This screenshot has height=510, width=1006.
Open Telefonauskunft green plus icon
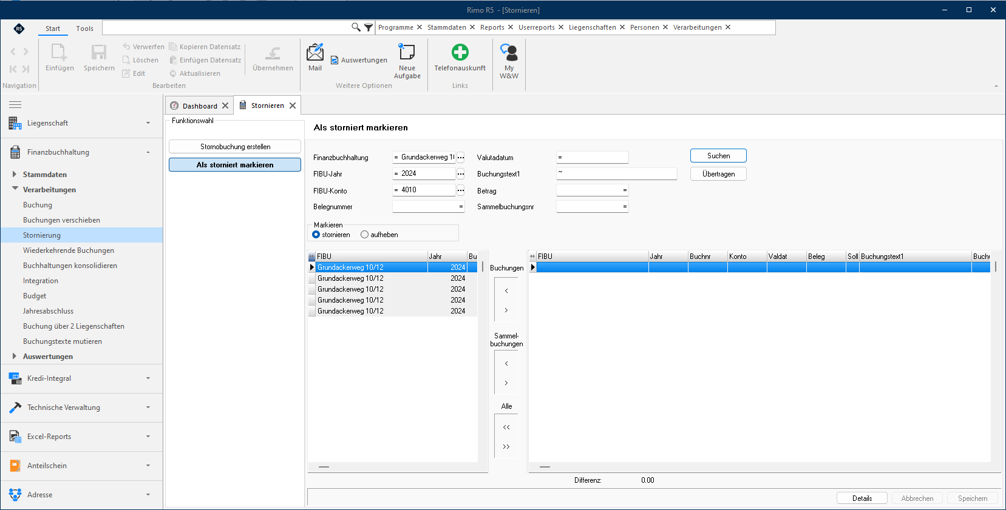(460, 52)
